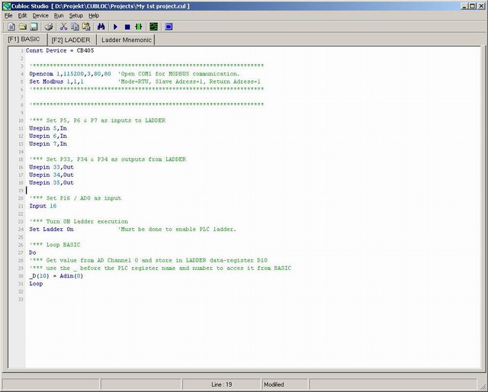488x392 pixels.
Task: Open the Edit menu
Action: 22,15
